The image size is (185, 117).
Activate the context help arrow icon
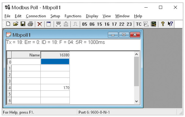coord(170,24)
